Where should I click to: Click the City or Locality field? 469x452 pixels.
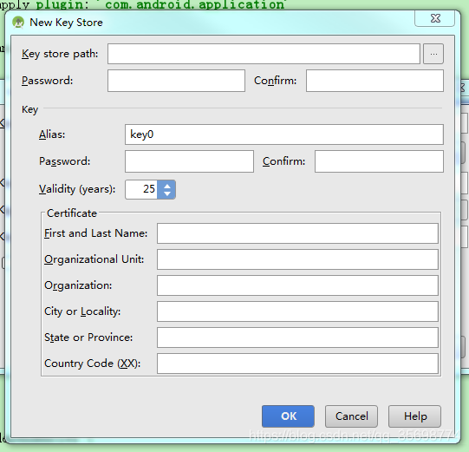(x=297, y=311)
